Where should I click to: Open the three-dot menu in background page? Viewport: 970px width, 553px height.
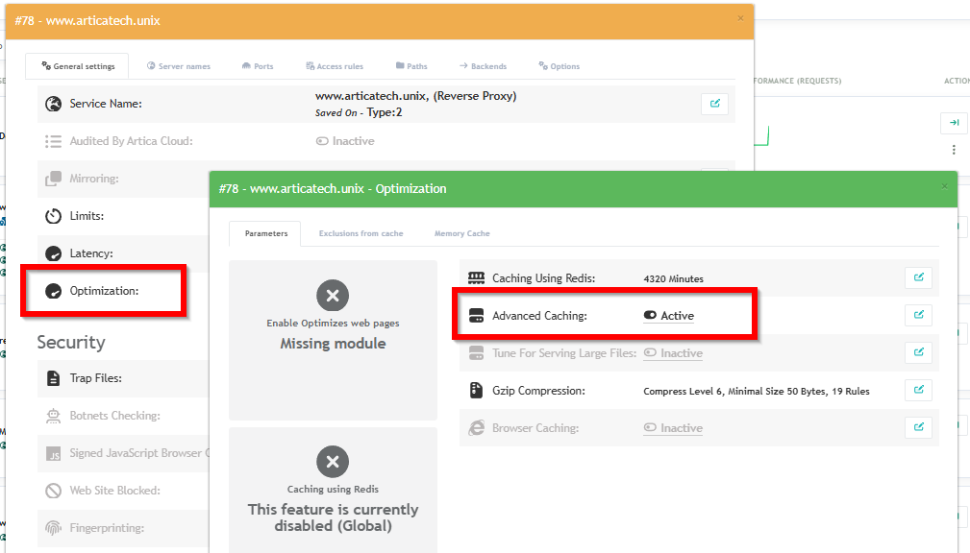click(x=954, y=150)
